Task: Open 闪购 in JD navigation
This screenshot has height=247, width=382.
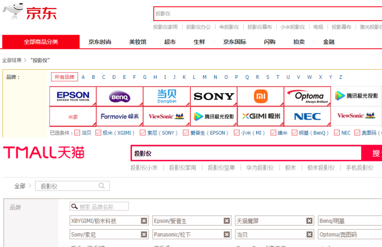Action: [269, 42]
